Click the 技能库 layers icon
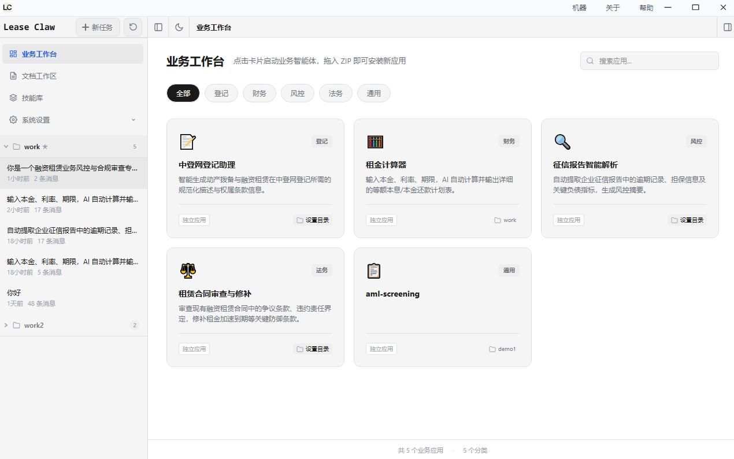Viewport: 734px width, 459px height. 13,98
